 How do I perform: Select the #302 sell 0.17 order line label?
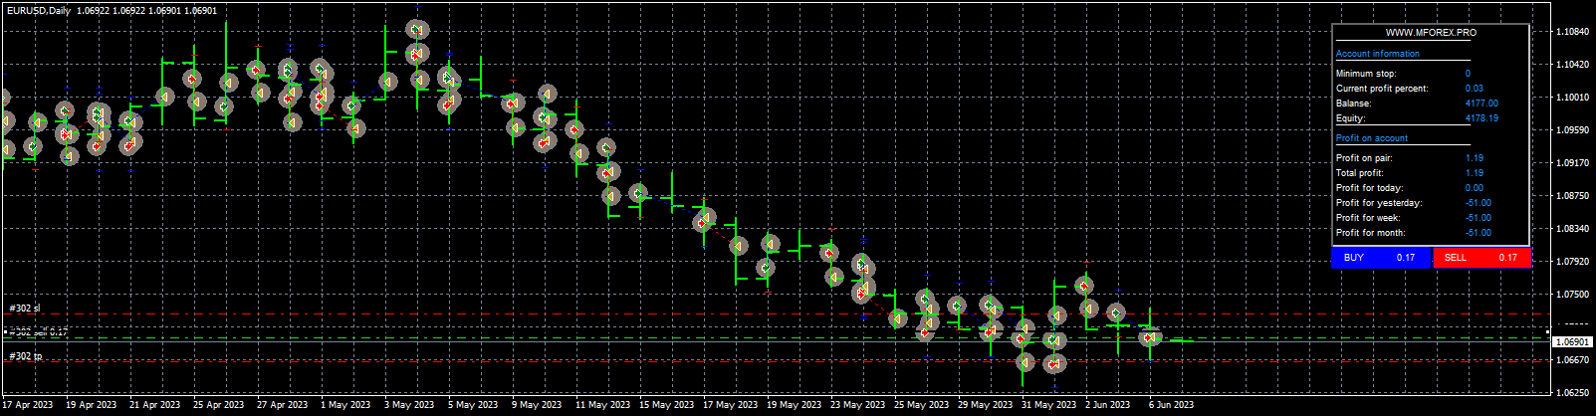pyautogui.click(x=39, y=331)
